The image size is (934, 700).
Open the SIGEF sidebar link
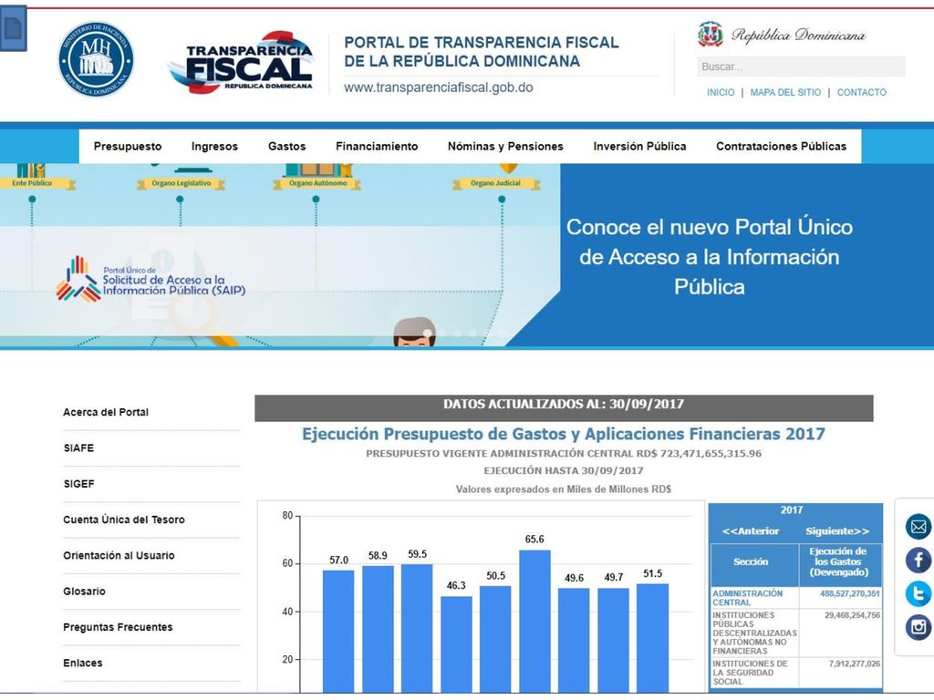click(78, 483)
